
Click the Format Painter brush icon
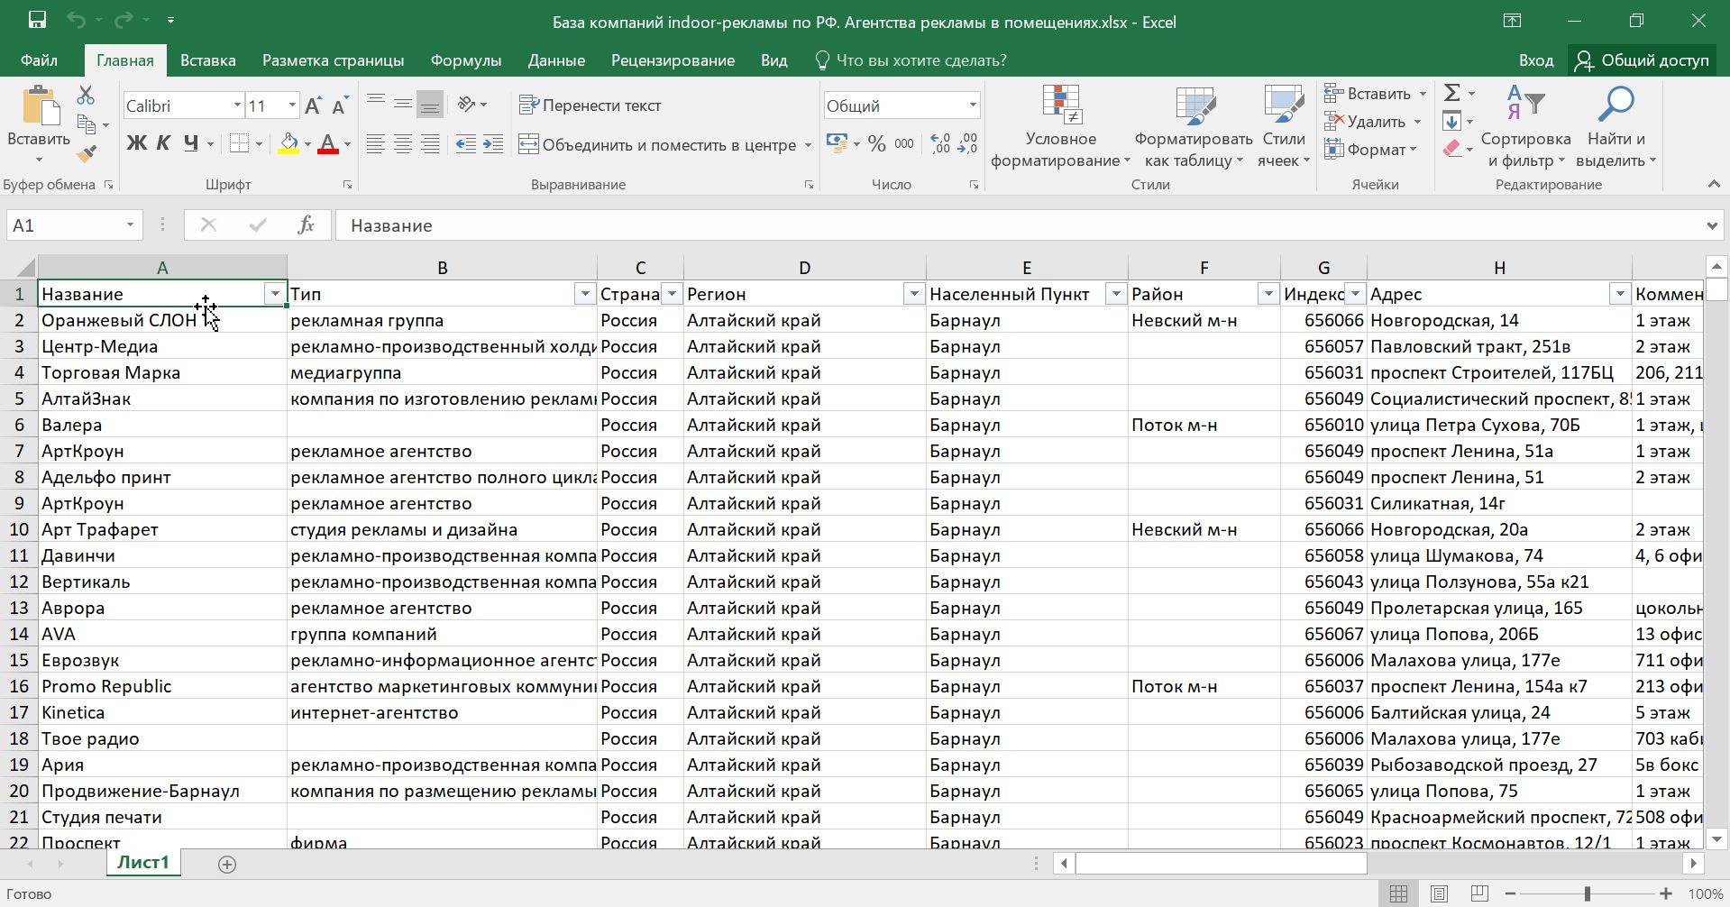(87, 154)
